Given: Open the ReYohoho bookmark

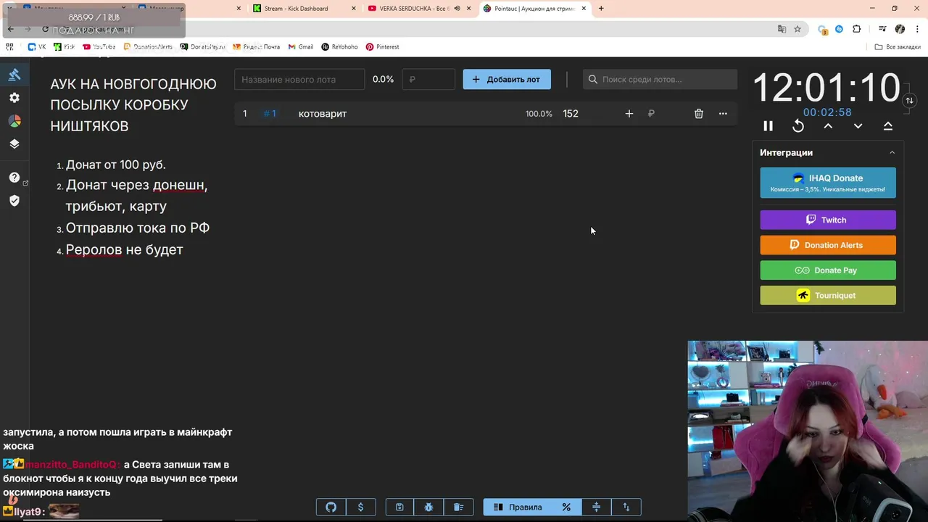Looking at the screenshot, I should click(340, 46).
